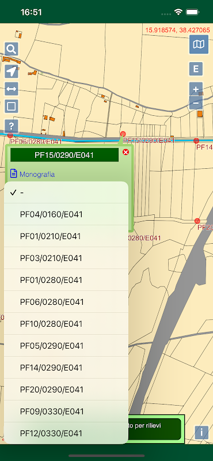
Task: Pick PF12/0330/E041 in dropdown list
Action: point(66,433)
